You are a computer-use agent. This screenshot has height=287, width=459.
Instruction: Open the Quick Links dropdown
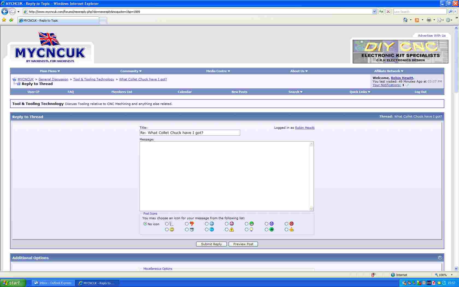click(x=360, y=92)
